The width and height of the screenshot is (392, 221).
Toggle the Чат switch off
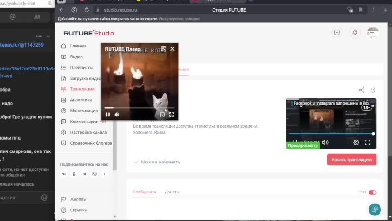pos(372,192)
